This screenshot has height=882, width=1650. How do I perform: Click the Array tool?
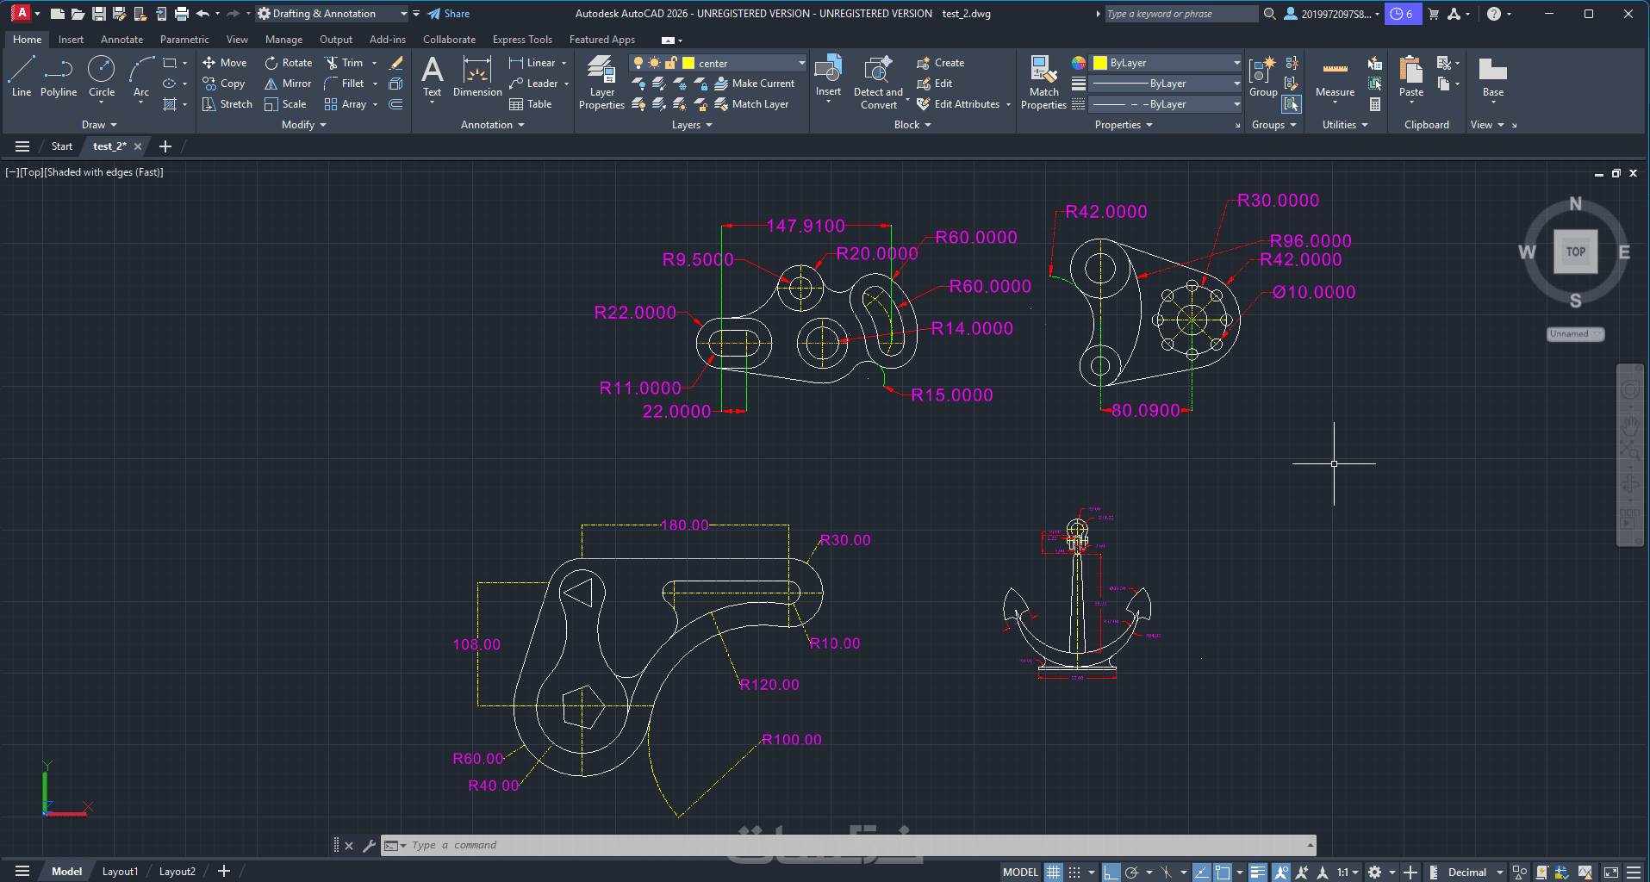point(346,104)
